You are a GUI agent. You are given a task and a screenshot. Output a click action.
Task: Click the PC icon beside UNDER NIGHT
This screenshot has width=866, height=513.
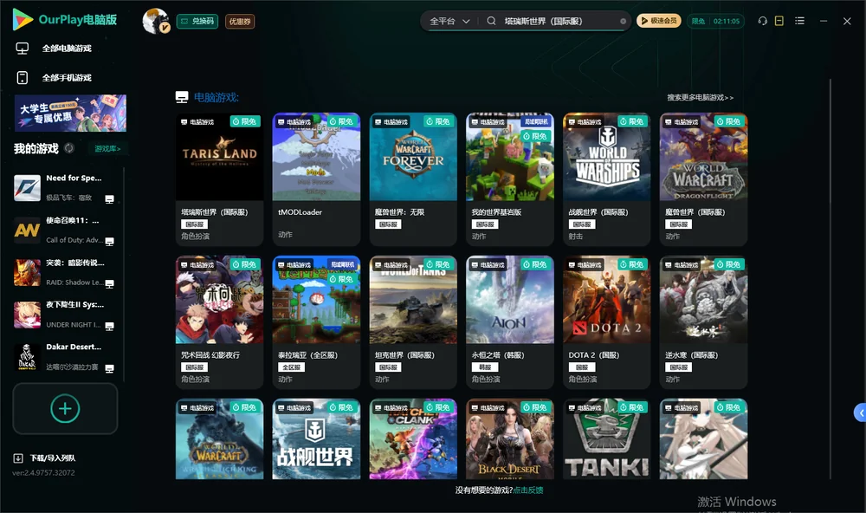coord(109,326)
